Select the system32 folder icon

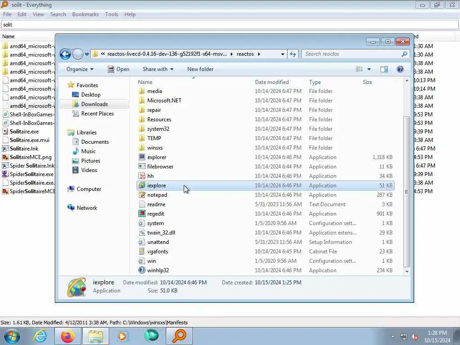coord(142,129)
